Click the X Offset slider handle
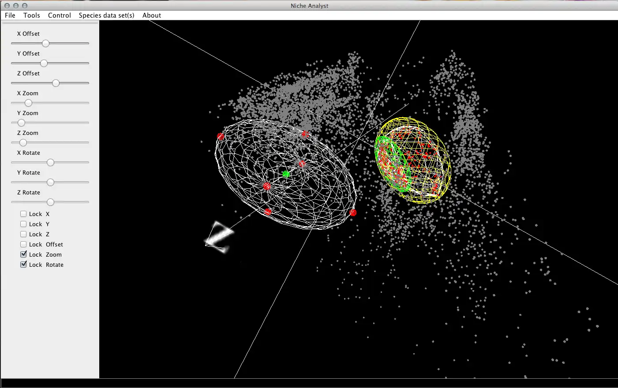 coord(45,43)
